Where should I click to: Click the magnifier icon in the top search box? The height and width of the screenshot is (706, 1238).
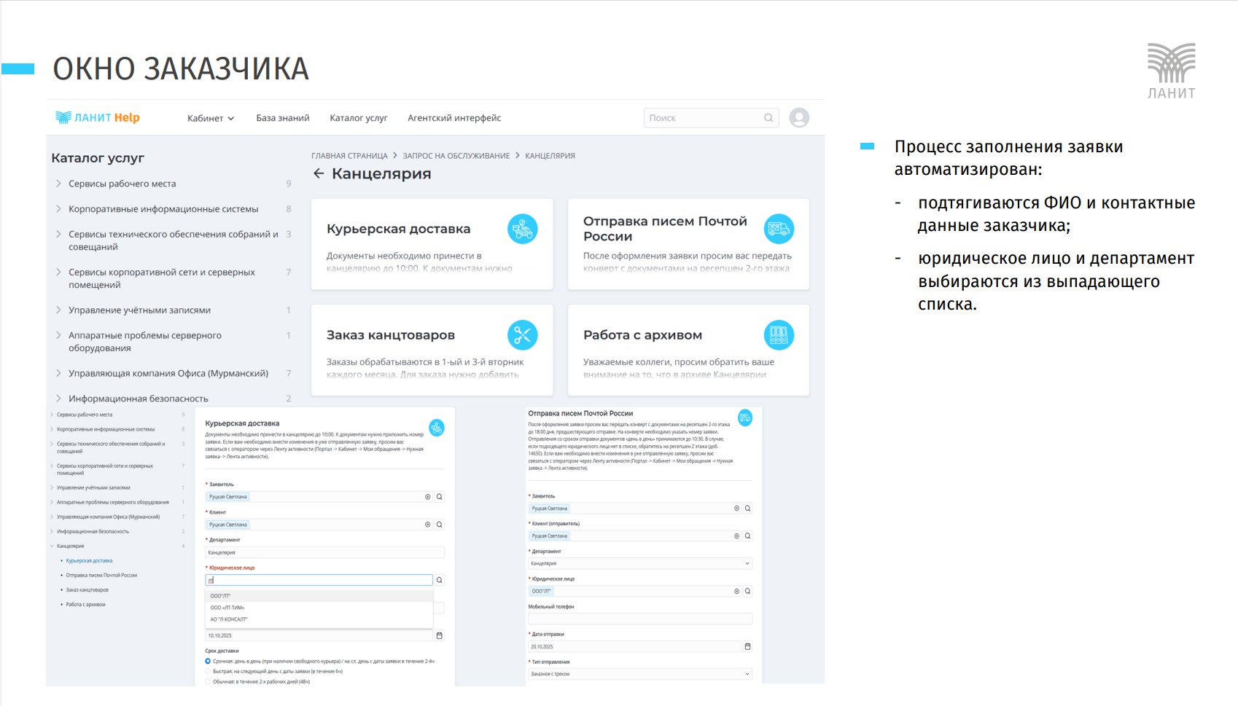pyautogui.click(x=768, y=118)
